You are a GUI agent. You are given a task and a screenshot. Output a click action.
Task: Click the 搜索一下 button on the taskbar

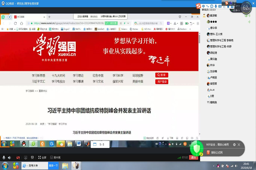pos(53,166)
